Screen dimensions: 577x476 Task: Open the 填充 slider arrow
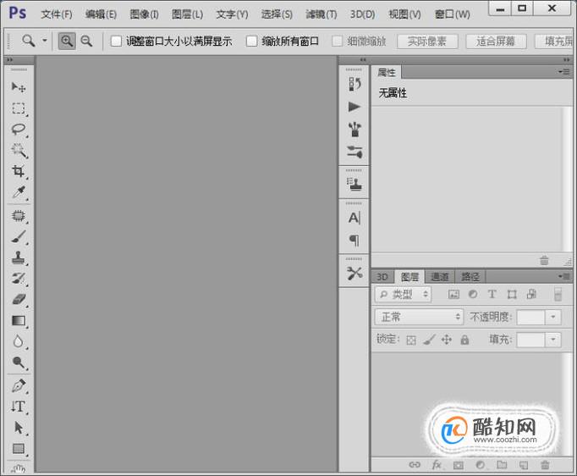click(x=552, y=340)
